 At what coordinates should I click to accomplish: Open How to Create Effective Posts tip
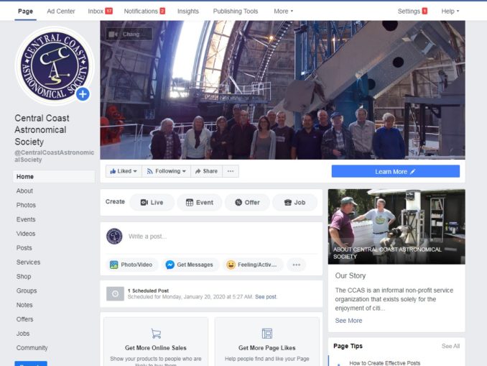(x=384, y=363)
